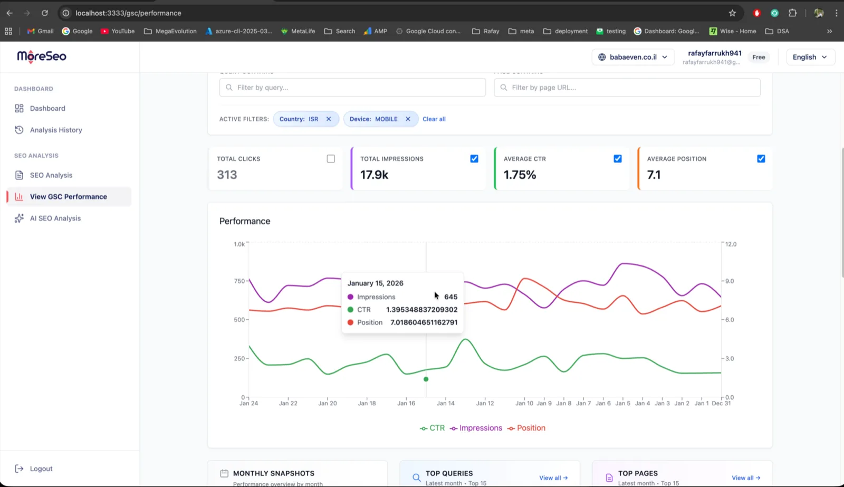
Task: Uncheck the Total Impressions checkbox
Action: [474, 159]
